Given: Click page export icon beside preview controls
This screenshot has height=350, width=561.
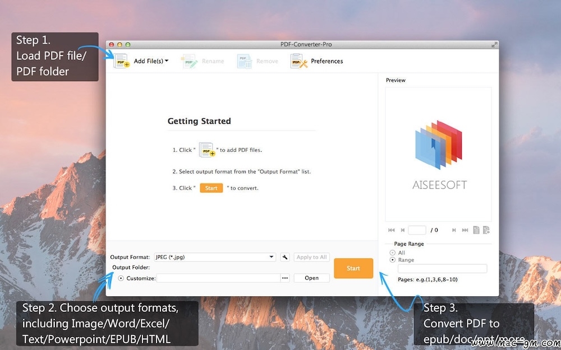Looking at the screenshot, I should tap(486, 230).
